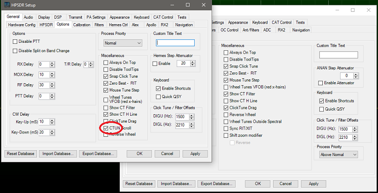The image size is (378, 193).
Task: Click Export Database in back window
Action: 216,184
